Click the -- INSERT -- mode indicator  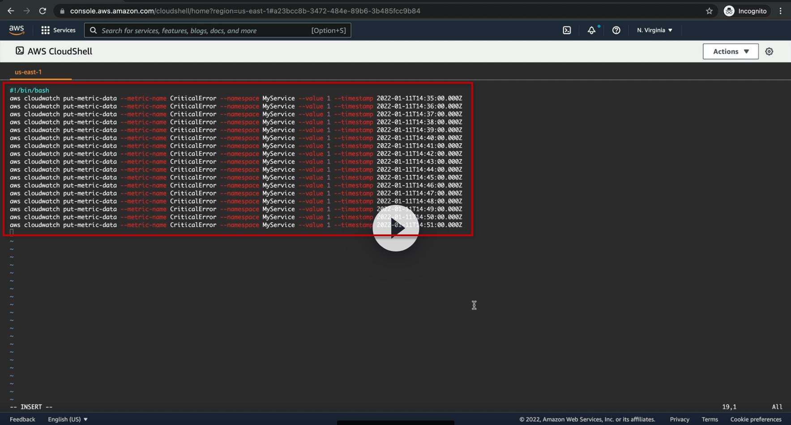31,407
